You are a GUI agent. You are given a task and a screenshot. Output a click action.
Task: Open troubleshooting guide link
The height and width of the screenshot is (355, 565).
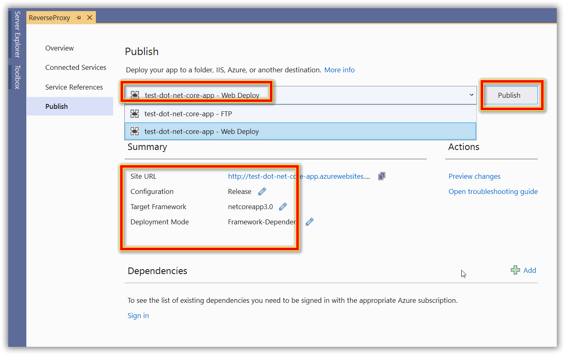493,191
